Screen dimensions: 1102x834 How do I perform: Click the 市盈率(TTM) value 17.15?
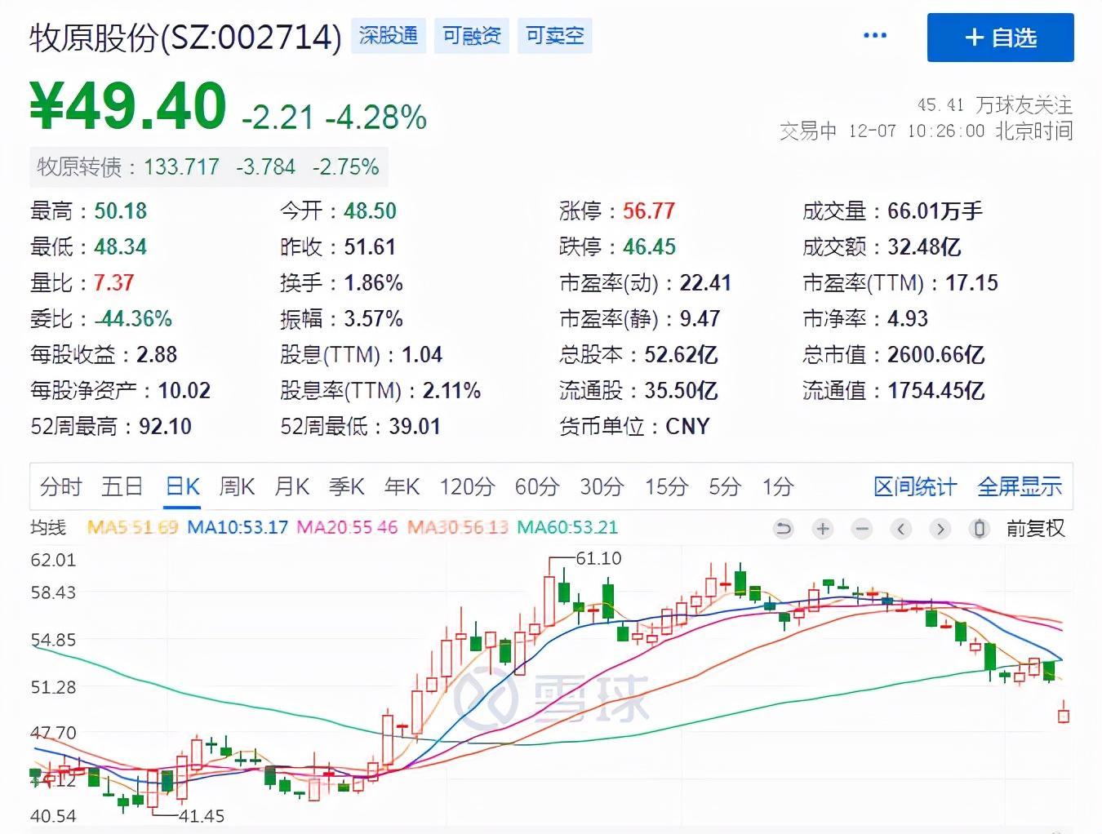972,283
